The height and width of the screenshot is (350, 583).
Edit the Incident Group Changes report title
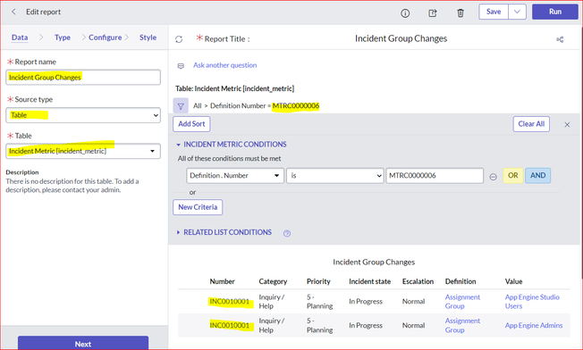(401, 38)
